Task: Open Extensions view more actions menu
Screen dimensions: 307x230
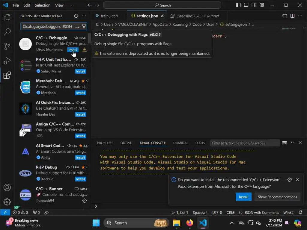Action: 84,16
